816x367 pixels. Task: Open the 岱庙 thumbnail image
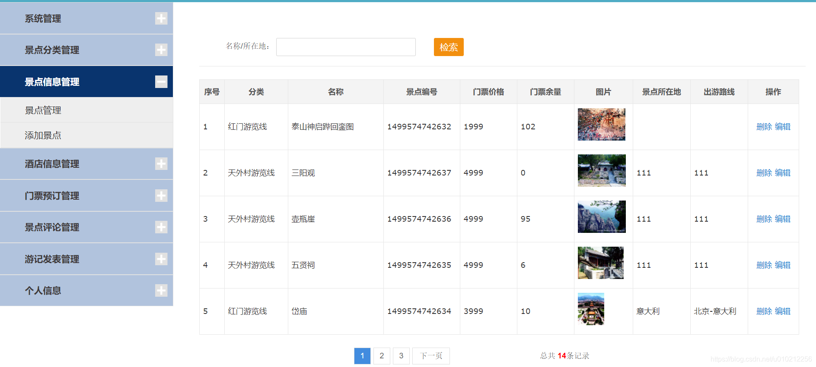pyautogui.click(x=591, y=309)
